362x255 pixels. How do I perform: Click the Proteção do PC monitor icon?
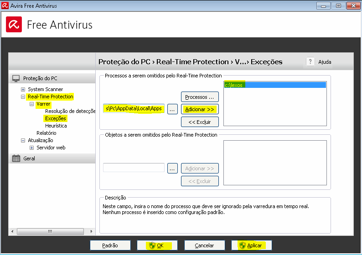(x=16, y=78)
